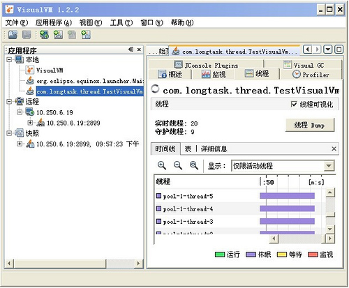Switch to the 线程 tab
The height and width of the screenshot is (288, 349).
click(x=257, y=74)
